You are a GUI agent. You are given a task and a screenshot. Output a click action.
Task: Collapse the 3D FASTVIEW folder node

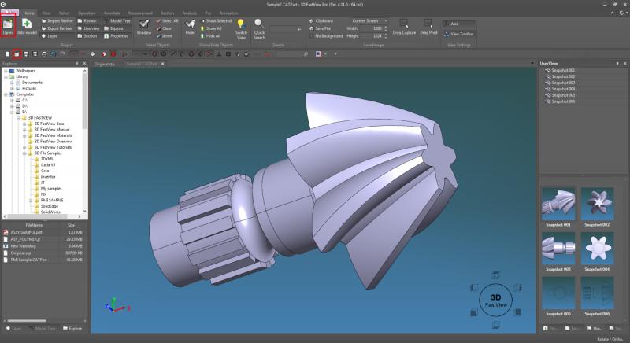(x=18, y=118)
